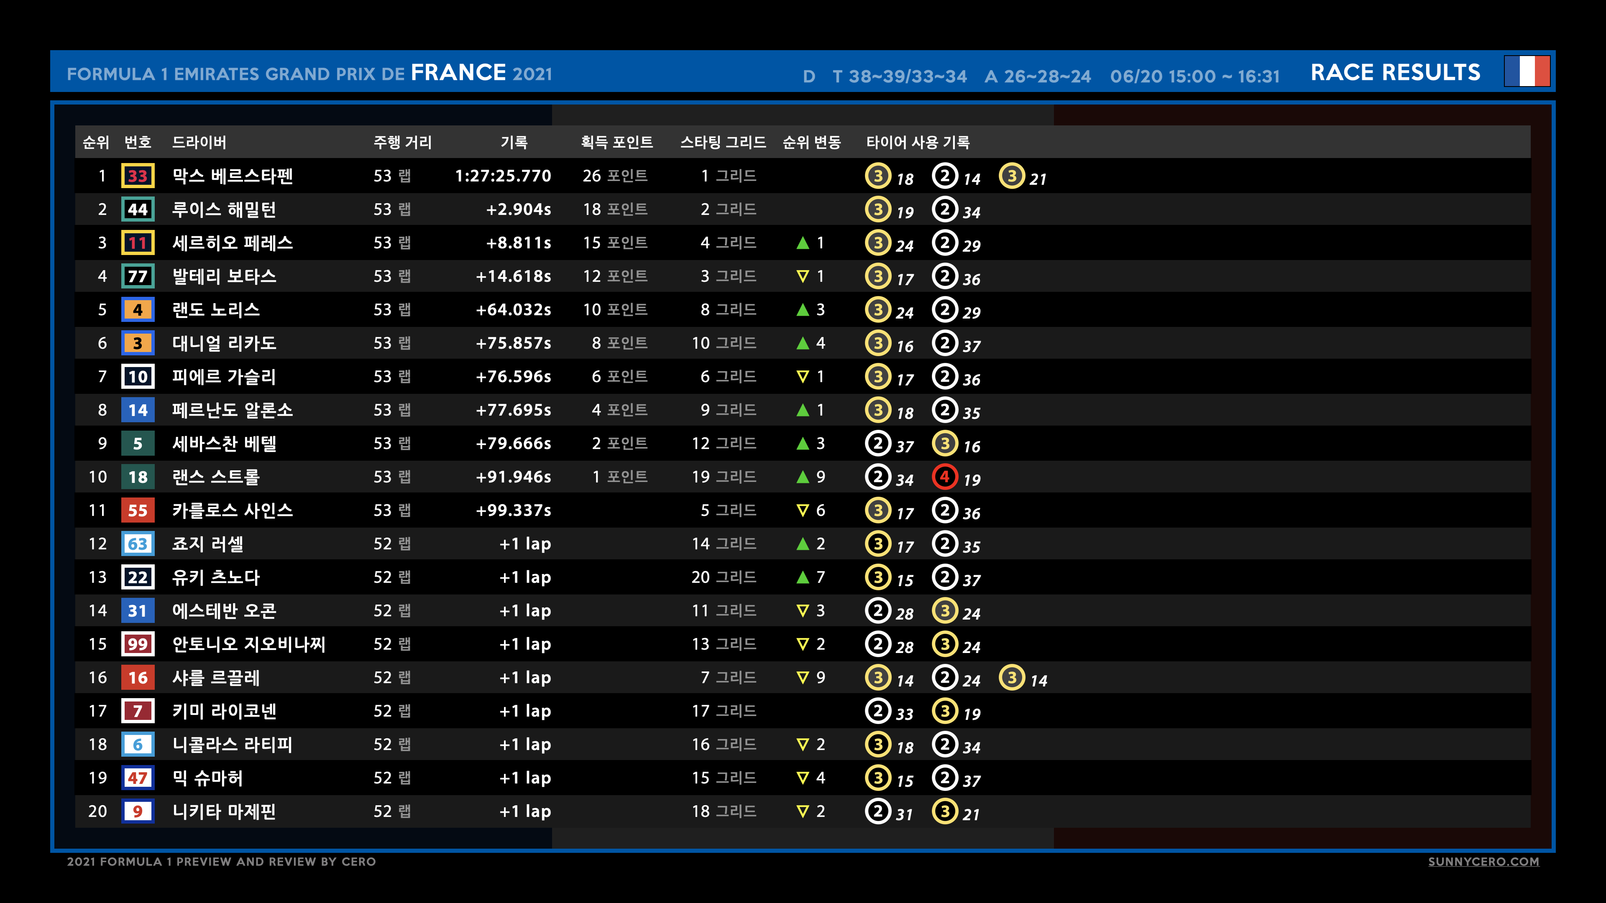Click the 스타팅 그리드 column header
The height and width of the screenshot is (903, 1606).
(723, 142)
